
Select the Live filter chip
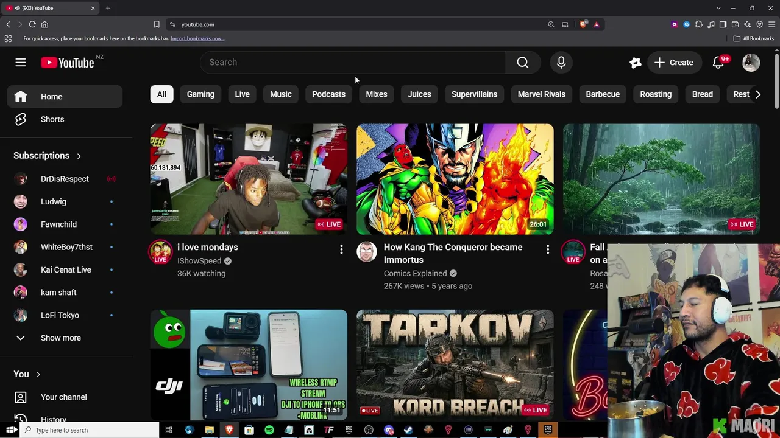[x=242, y=94]
